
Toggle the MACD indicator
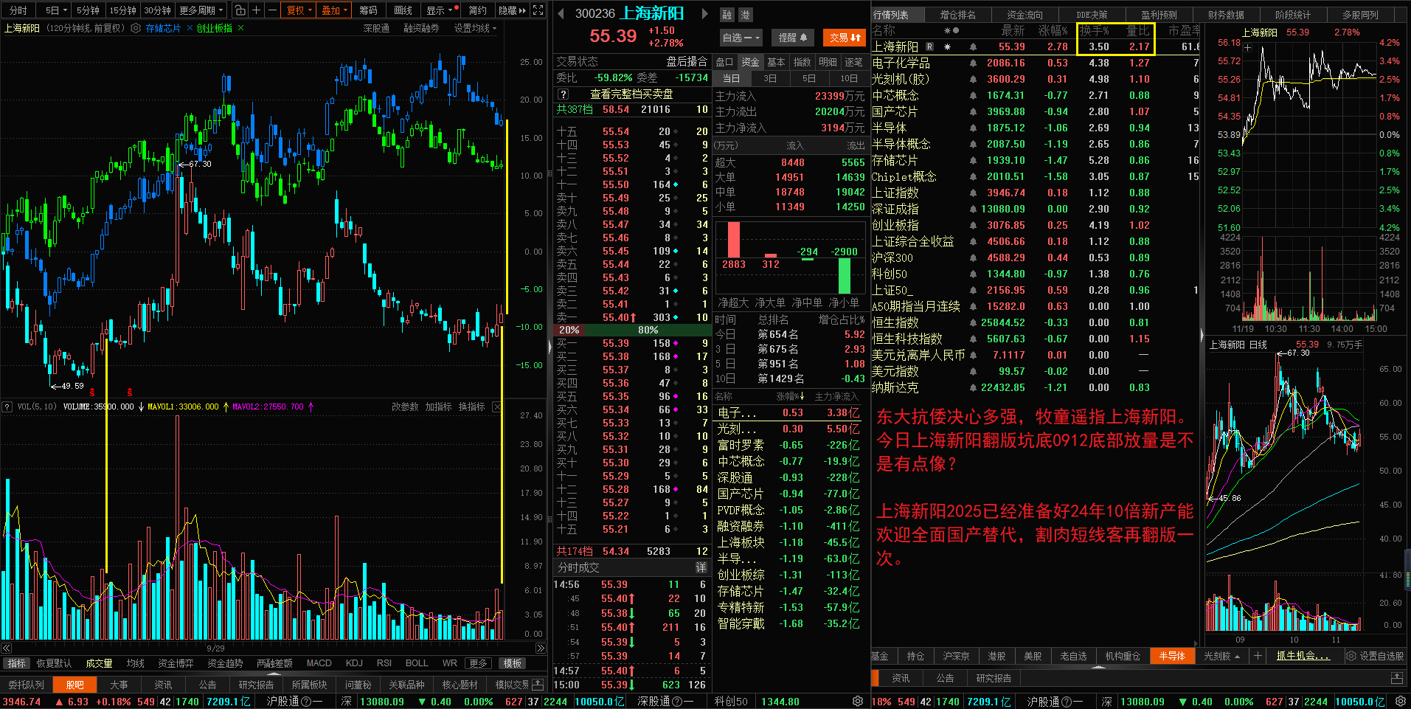point(319,663)
